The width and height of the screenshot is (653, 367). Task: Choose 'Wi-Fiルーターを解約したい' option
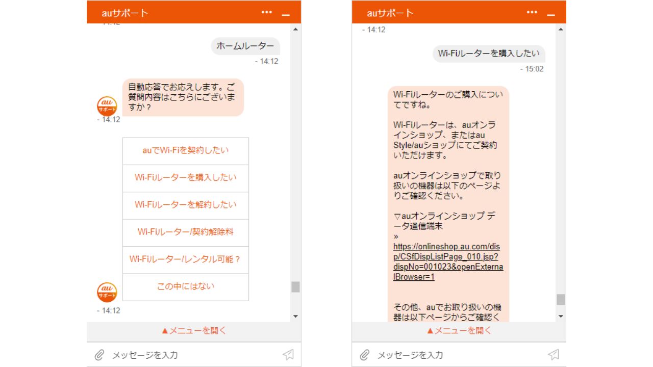pyautogui.click(x=186, y=205)
